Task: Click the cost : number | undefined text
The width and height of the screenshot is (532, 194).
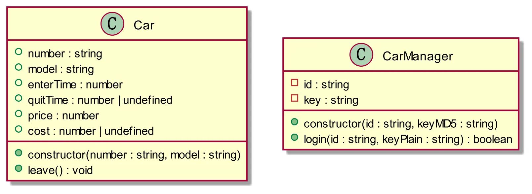Action: point(91,131)
